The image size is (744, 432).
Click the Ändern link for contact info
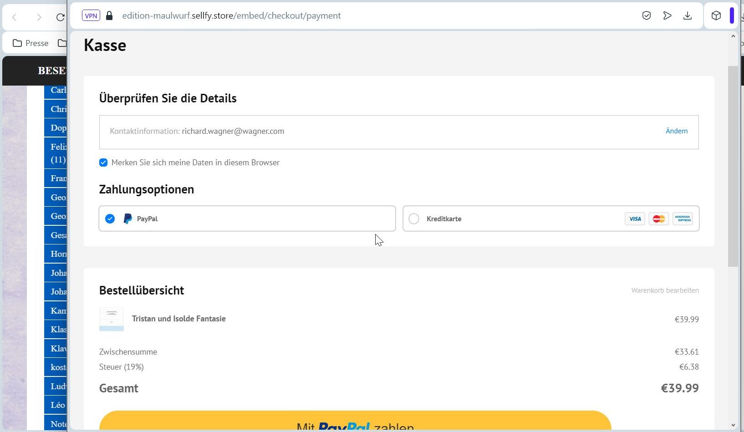676,131
